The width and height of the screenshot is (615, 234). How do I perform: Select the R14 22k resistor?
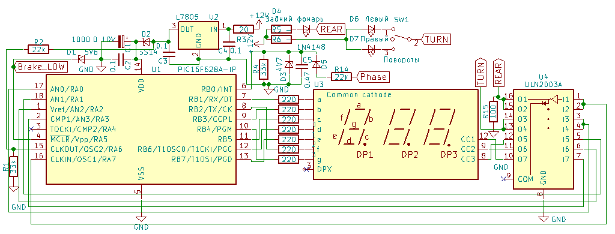coord(342,77)
